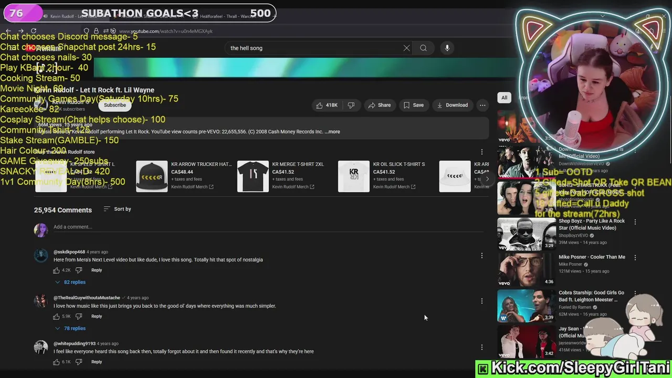Expand the 82 replies thread
Image resolution: width=672 pixels, height=378 pixels.
(70, 282)
